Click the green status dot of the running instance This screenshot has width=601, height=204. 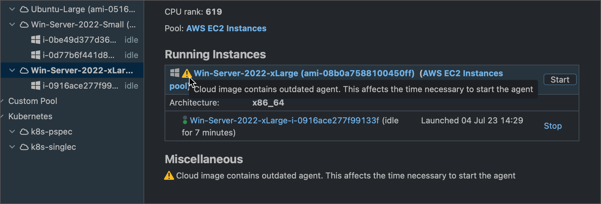185,120
